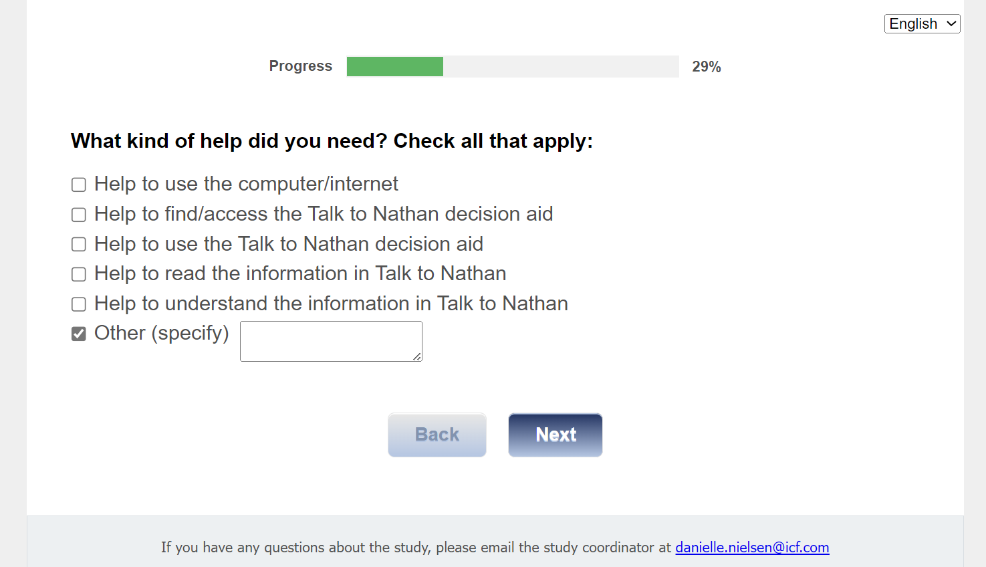Click the 'Other (specify)' label text

pyautogui.click(x=161, y=333)
